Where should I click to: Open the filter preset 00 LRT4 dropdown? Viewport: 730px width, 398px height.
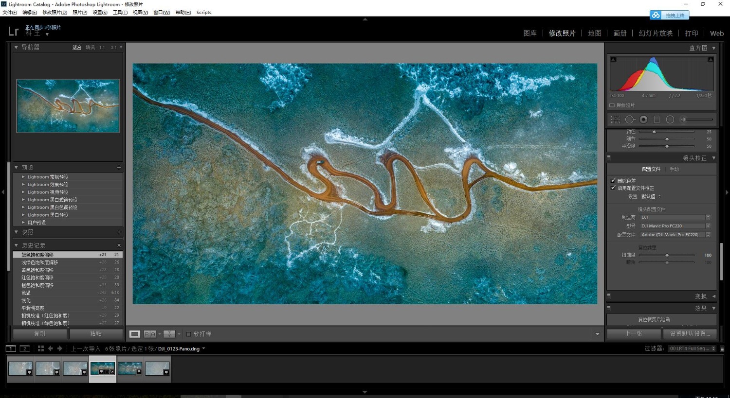(692, 348)
